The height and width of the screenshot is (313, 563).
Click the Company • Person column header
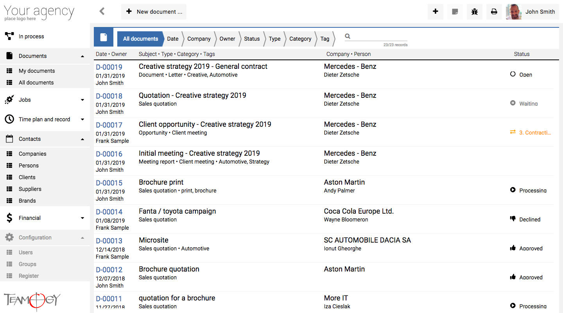click(348, 54)
